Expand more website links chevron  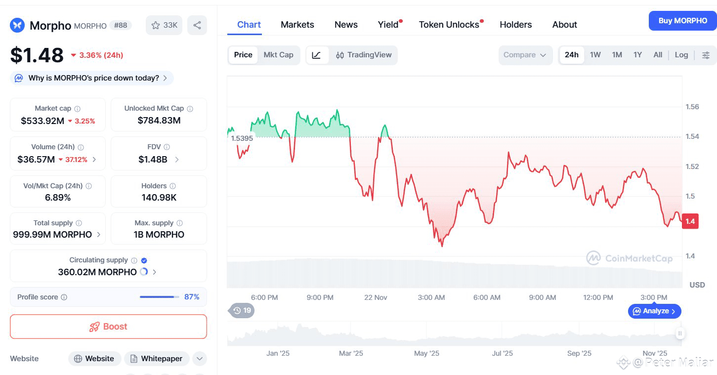pyautogui.click(x=199, y=359)
